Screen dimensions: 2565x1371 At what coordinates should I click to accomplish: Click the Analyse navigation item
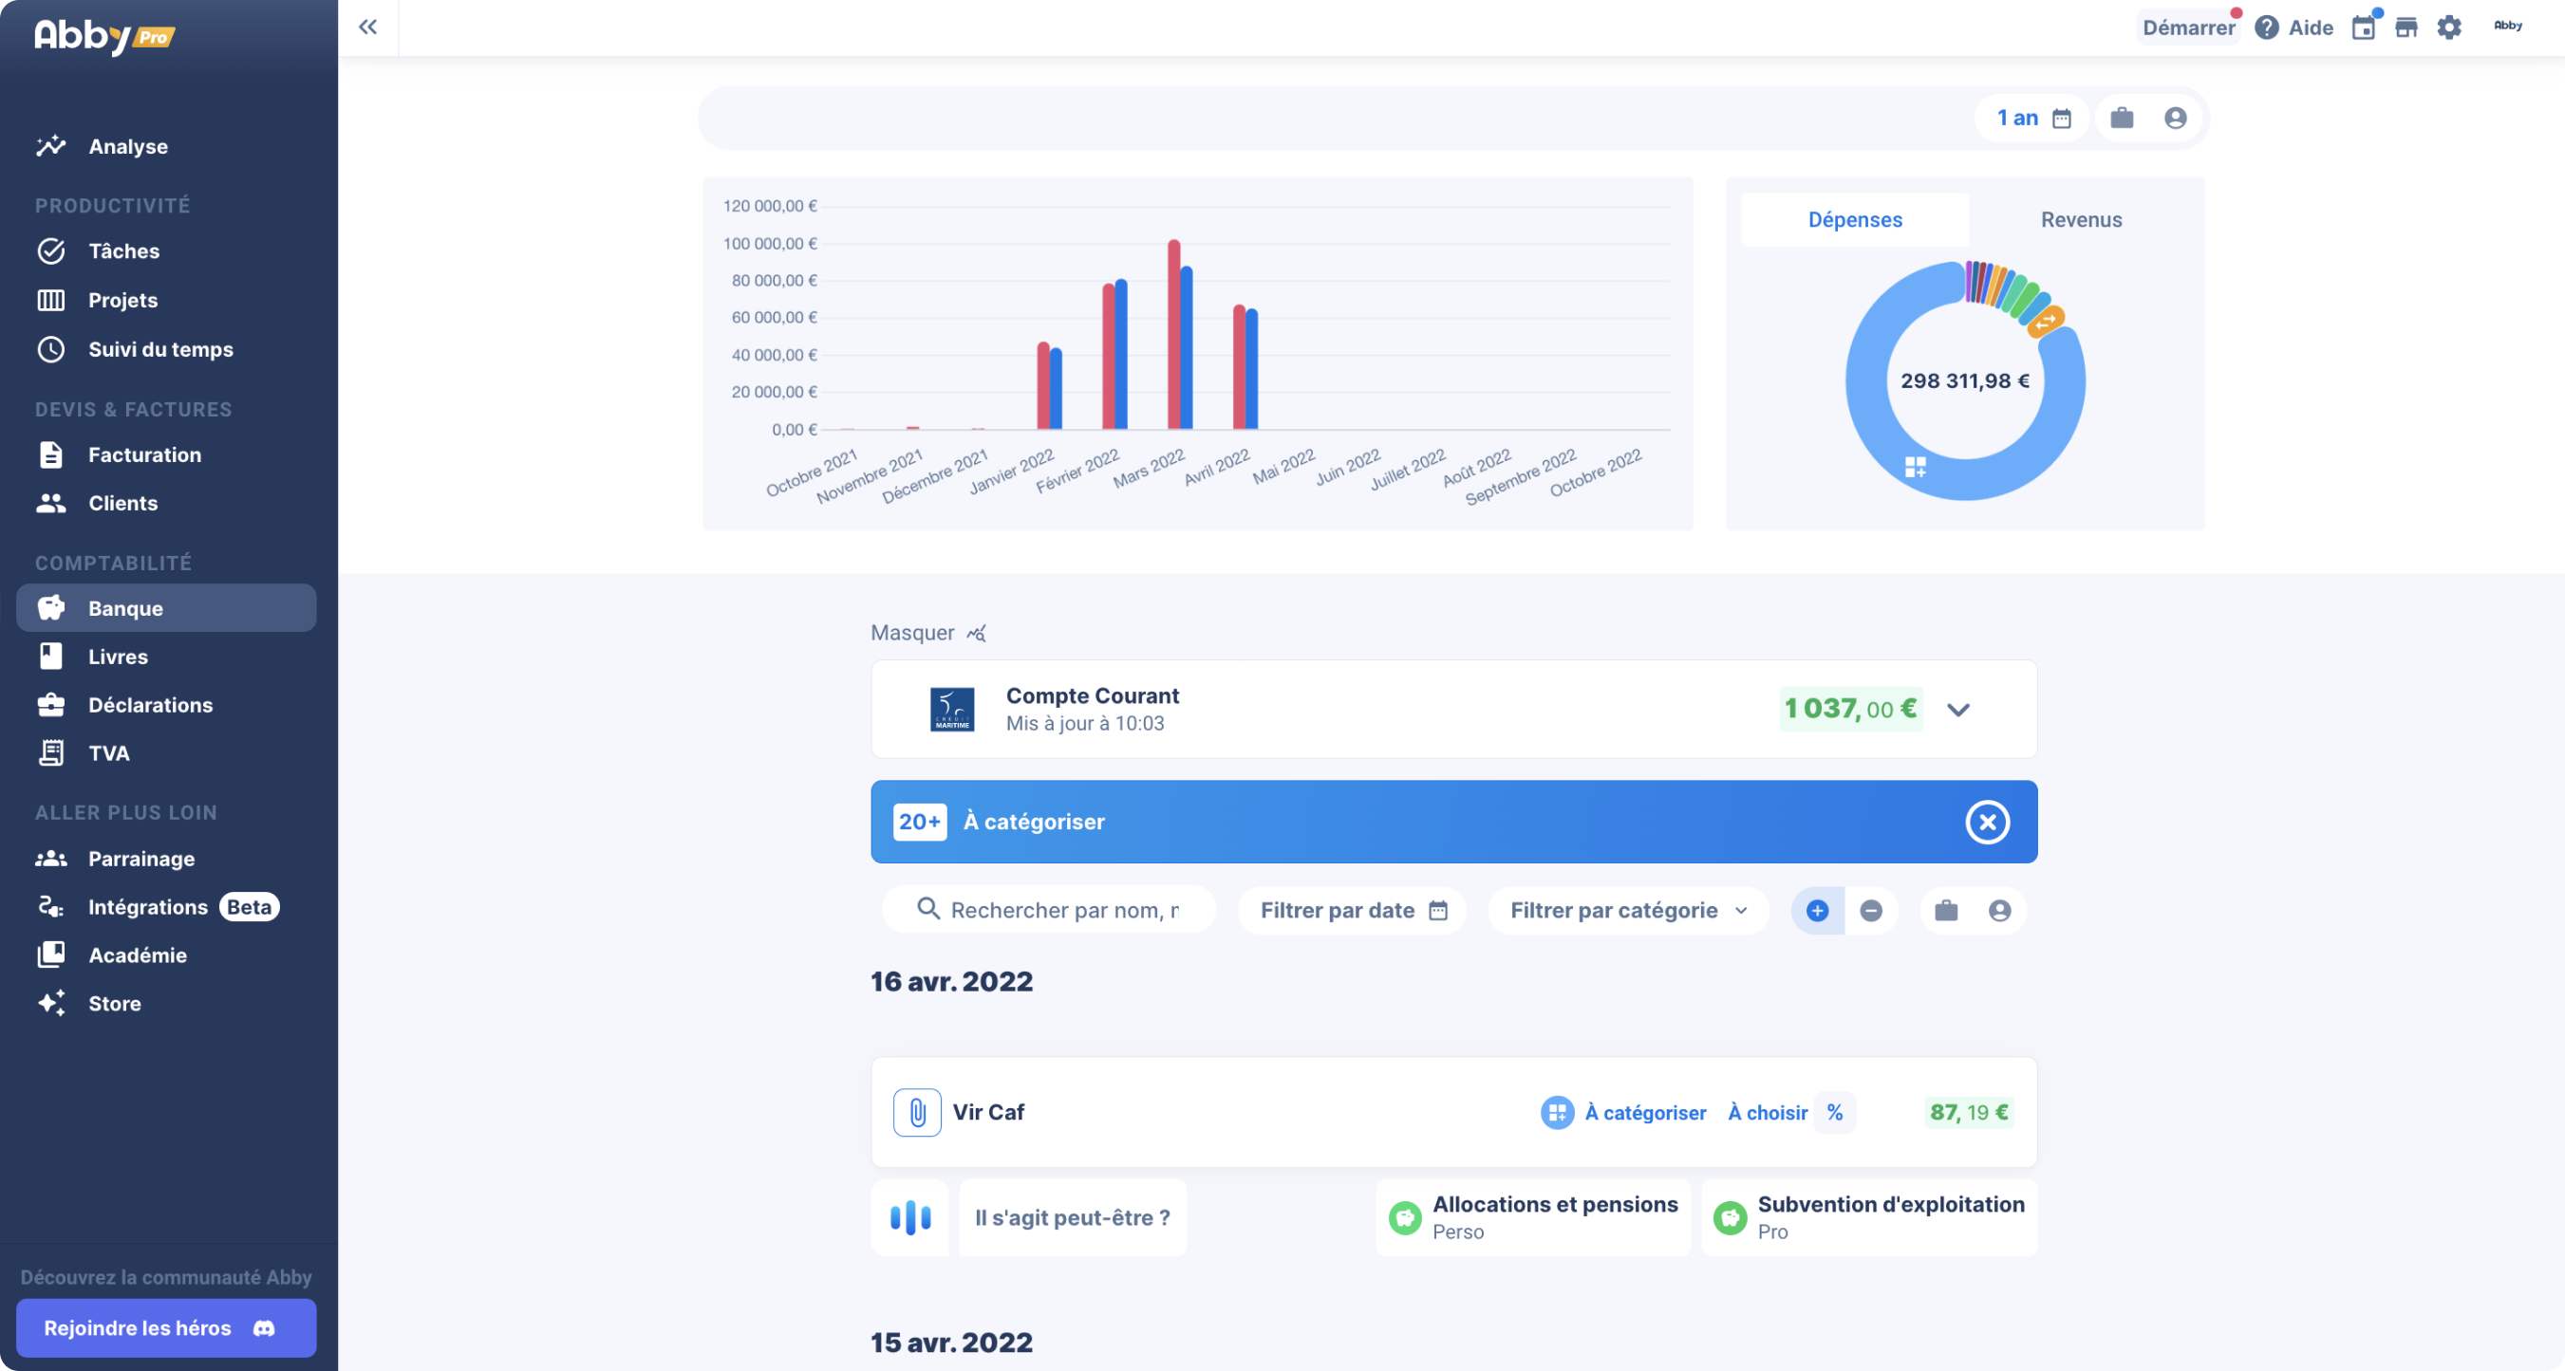pos(127,144)
